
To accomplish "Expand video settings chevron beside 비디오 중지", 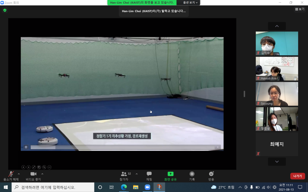I will coord(42,174).
